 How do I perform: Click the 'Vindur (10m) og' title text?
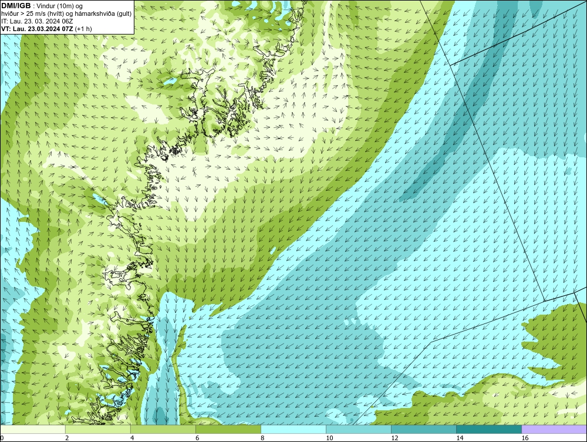pos(60,6)
